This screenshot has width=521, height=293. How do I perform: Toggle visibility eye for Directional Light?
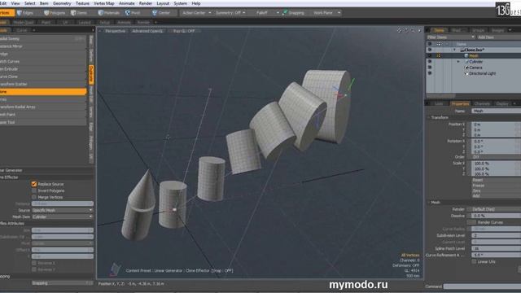430,73
